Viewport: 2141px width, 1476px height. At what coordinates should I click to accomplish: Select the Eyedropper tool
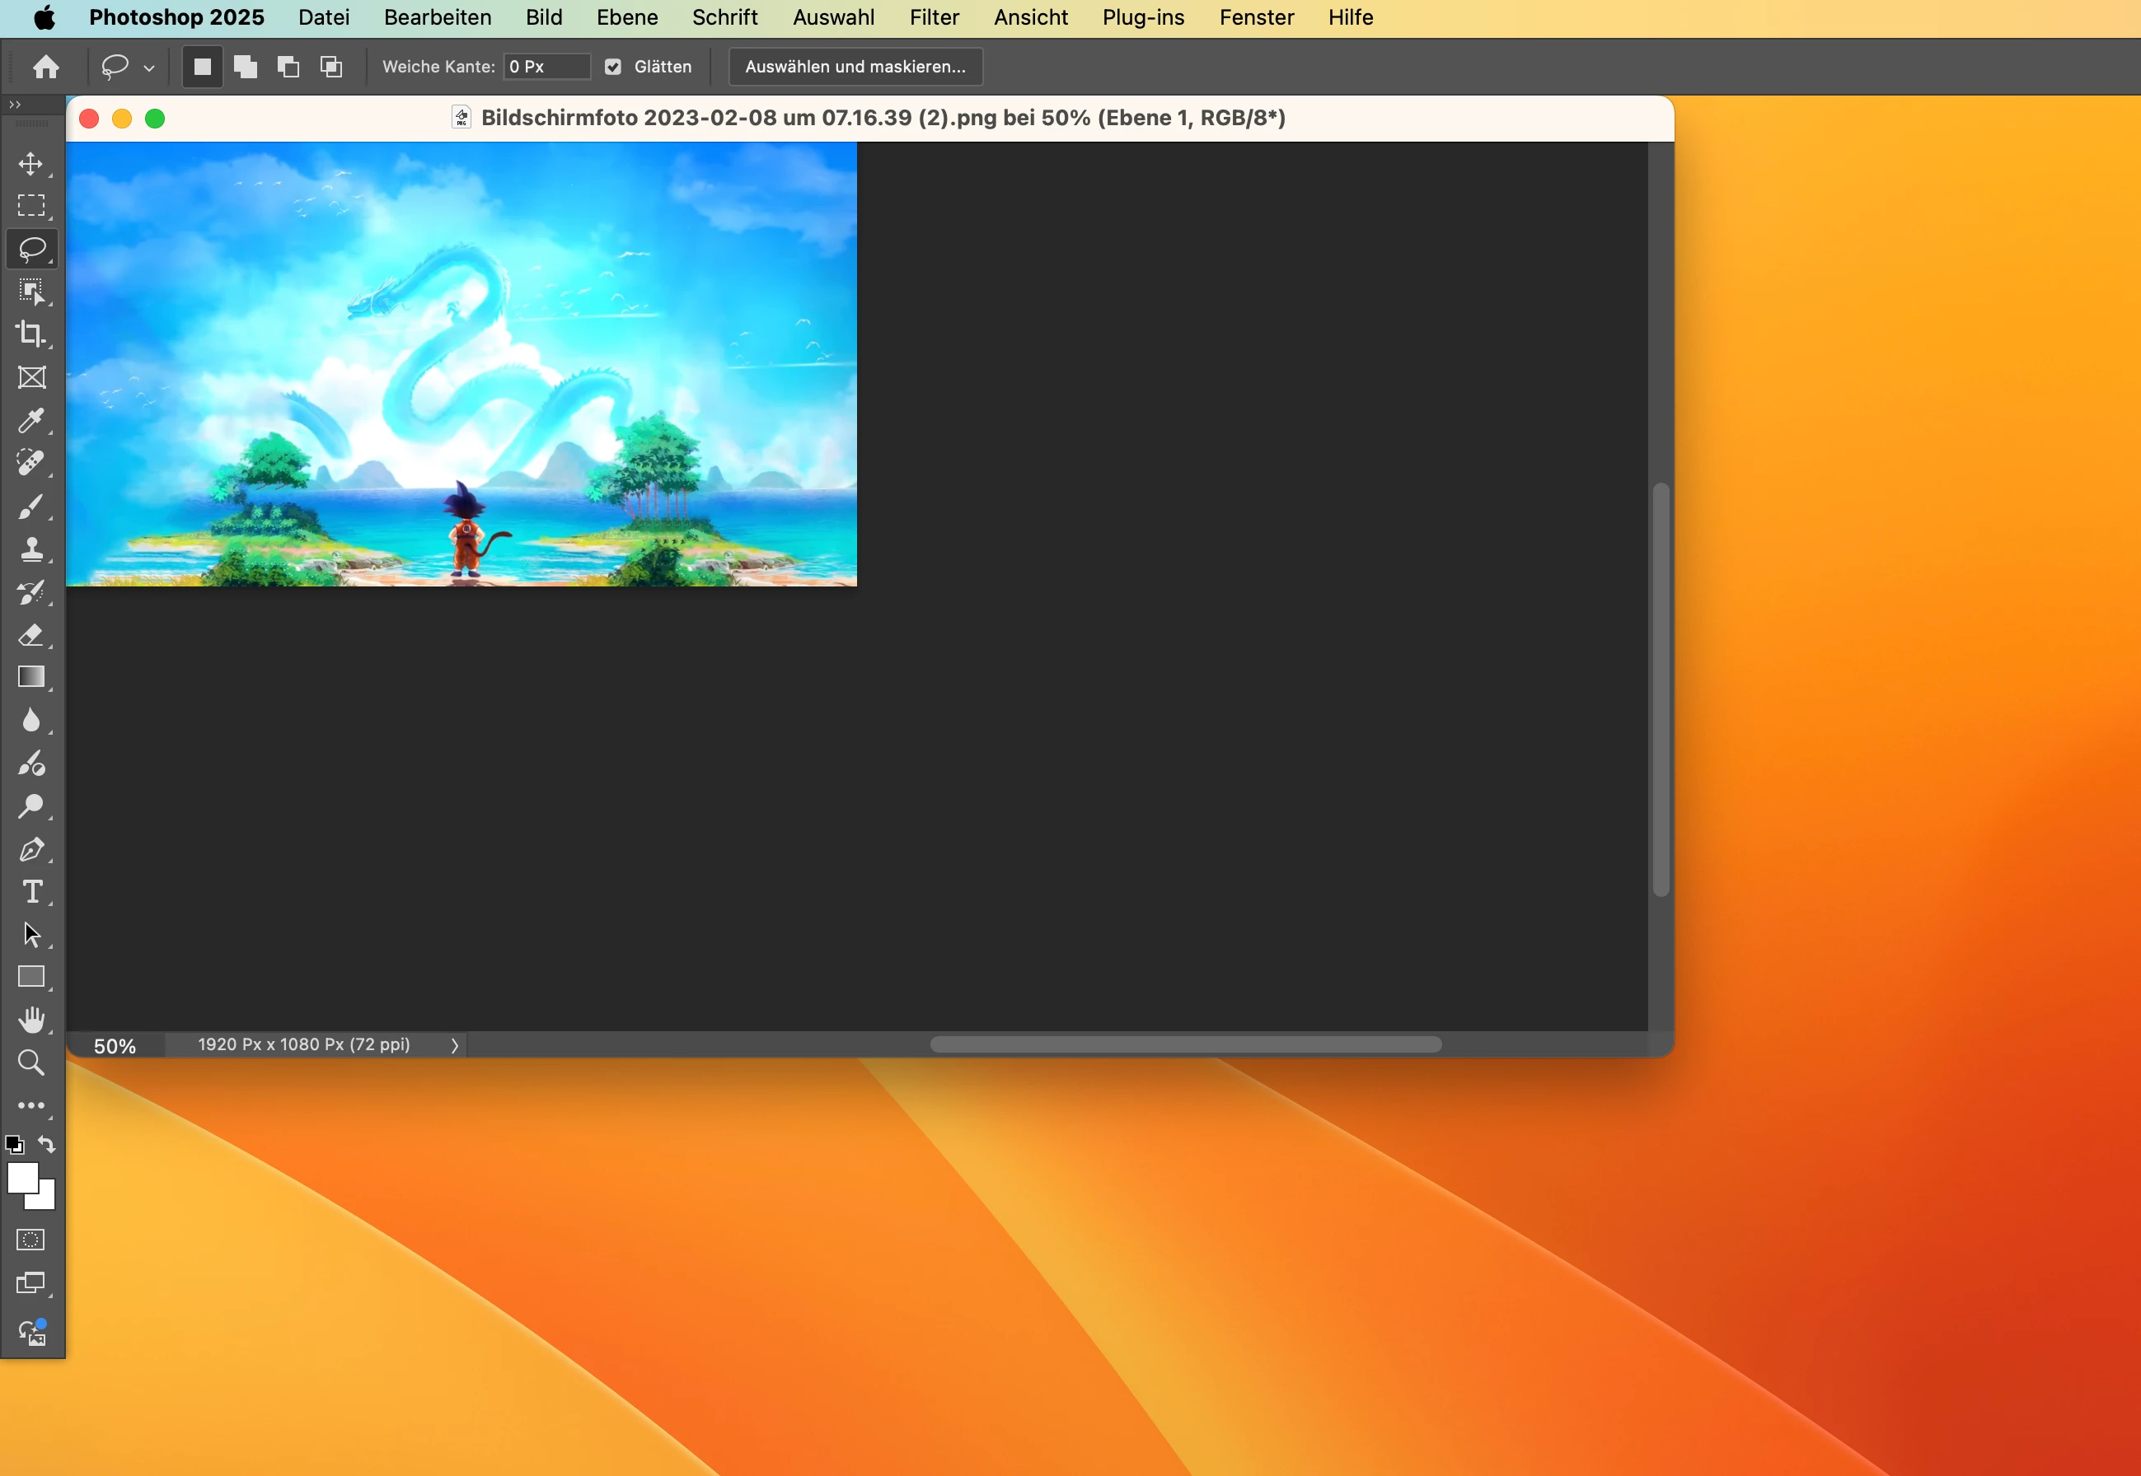30,420
